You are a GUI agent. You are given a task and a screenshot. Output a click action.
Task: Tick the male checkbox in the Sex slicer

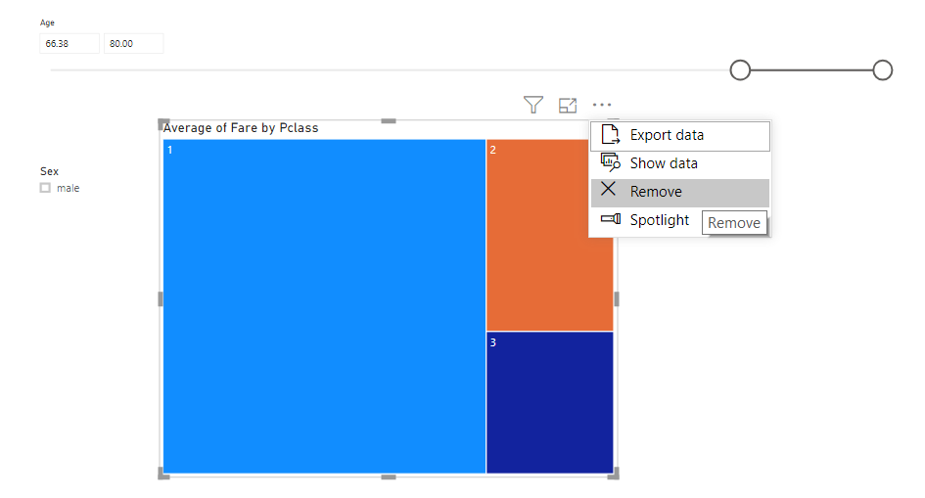(x=45, y=188)
